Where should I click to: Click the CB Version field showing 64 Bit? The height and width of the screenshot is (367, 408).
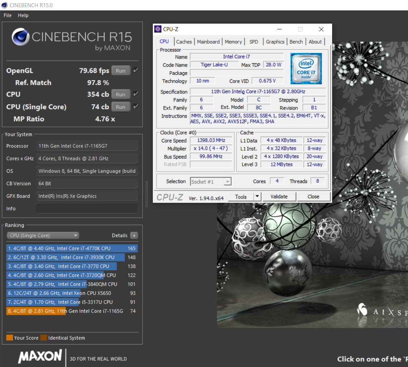pos(87,183)
